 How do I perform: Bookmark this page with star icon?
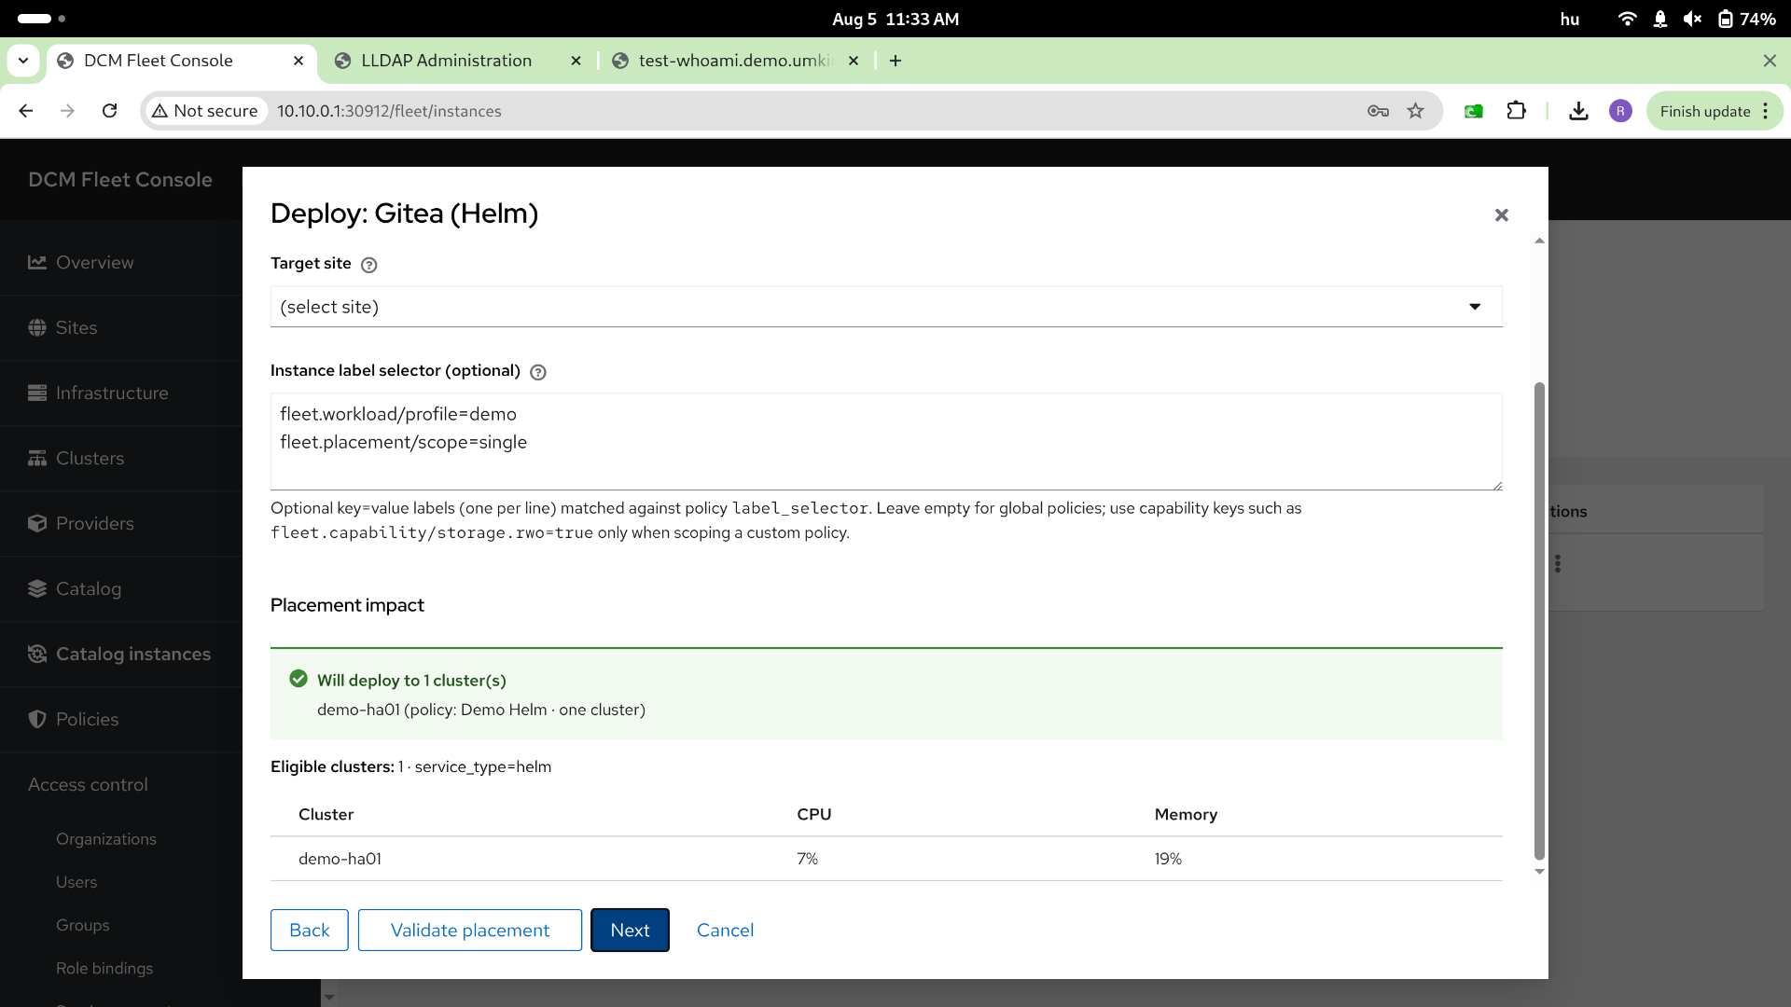(1416, 111)
